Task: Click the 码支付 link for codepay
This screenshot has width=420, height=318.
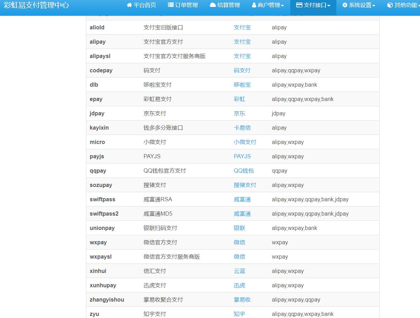Action: click(x=242, y=71)
